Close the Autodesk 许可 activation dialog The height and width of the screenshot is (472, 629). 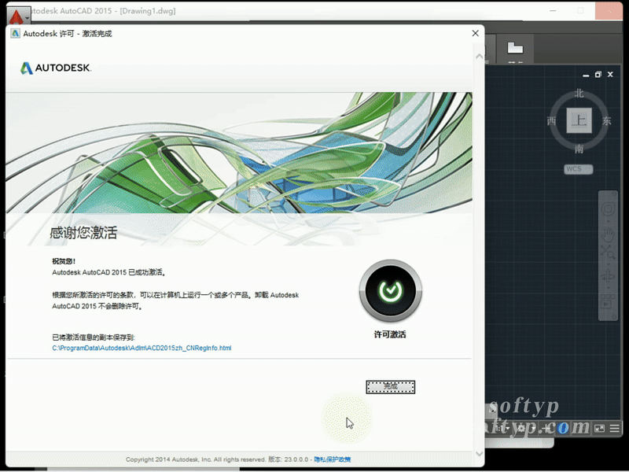476,33
